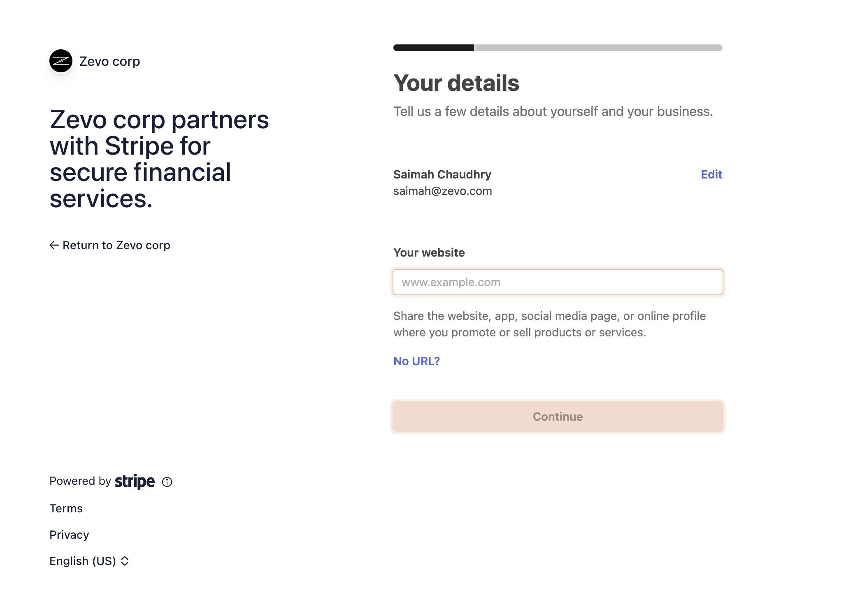Click the Saimah Chaudhry name

click(442, 174)
